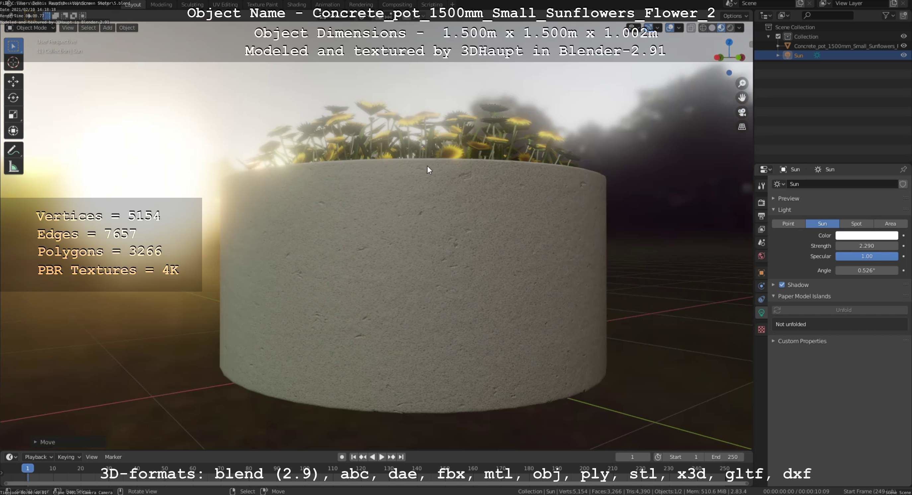The width and height of the screenshot is (912, 495).
Task: Toggle camera view via camera icon
Action: click(x=742, y=112)
